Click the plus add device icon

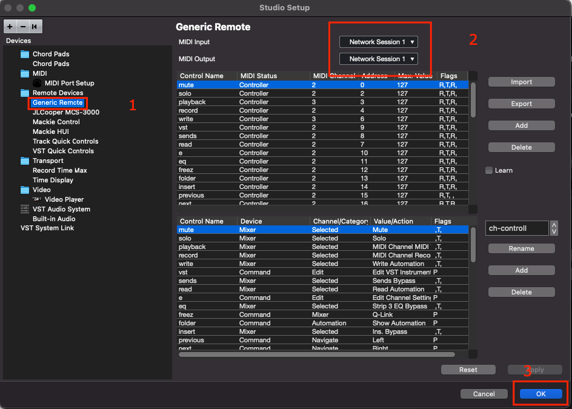tap(10, 27)
